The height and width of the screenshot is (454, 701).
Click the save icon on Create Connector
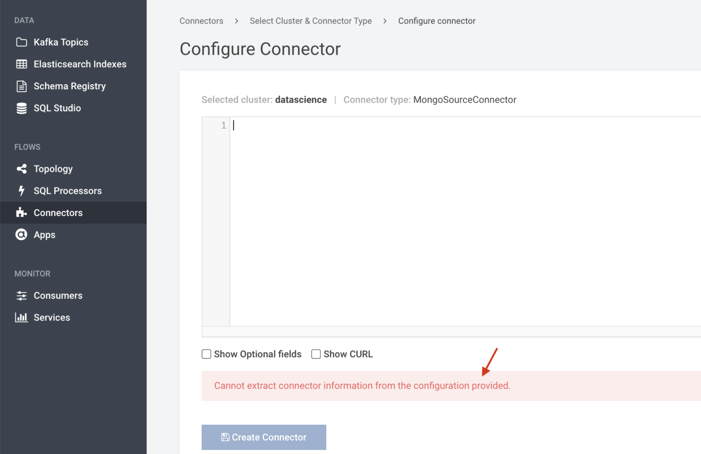coord(225,437)
